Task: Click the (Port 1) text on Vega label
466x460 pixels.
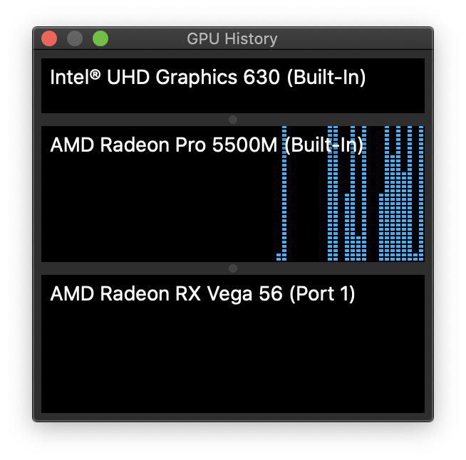Action: tap(322, 293)
